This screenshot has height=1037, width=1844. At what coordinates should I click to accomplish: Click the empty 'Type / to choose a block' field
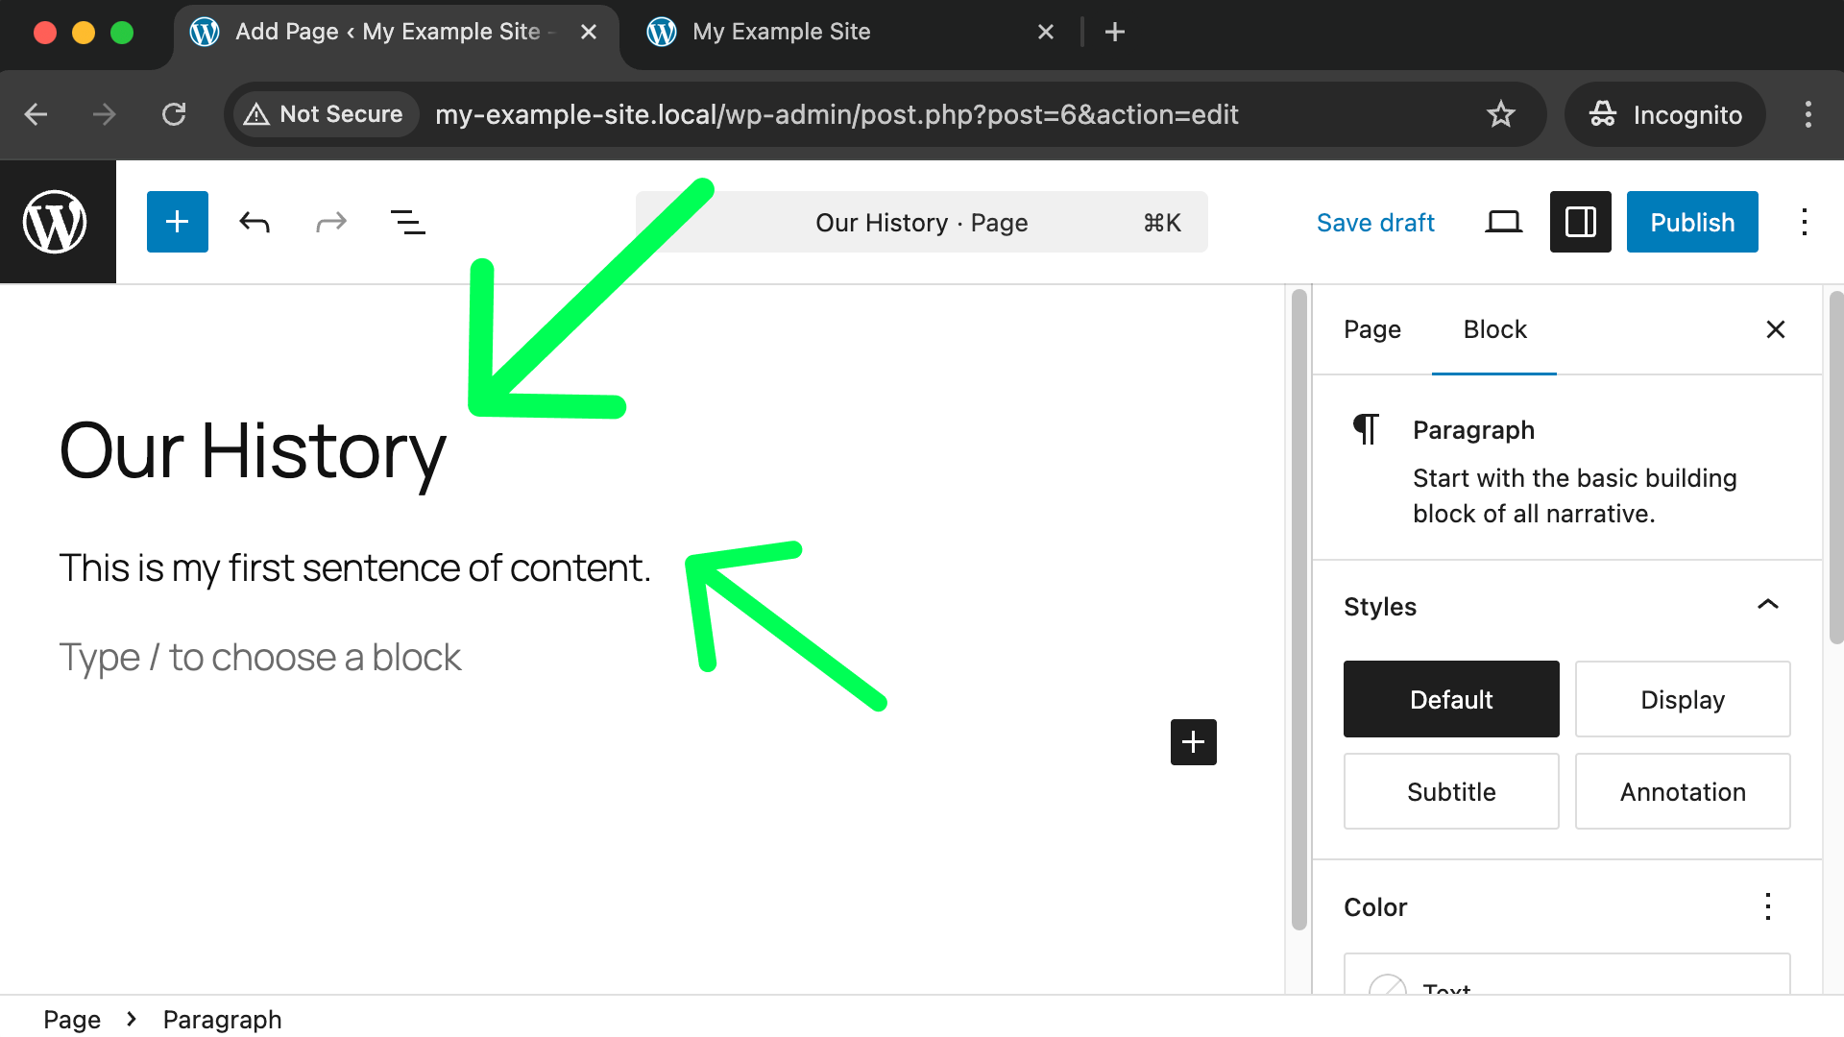click(x=260, y=658)
